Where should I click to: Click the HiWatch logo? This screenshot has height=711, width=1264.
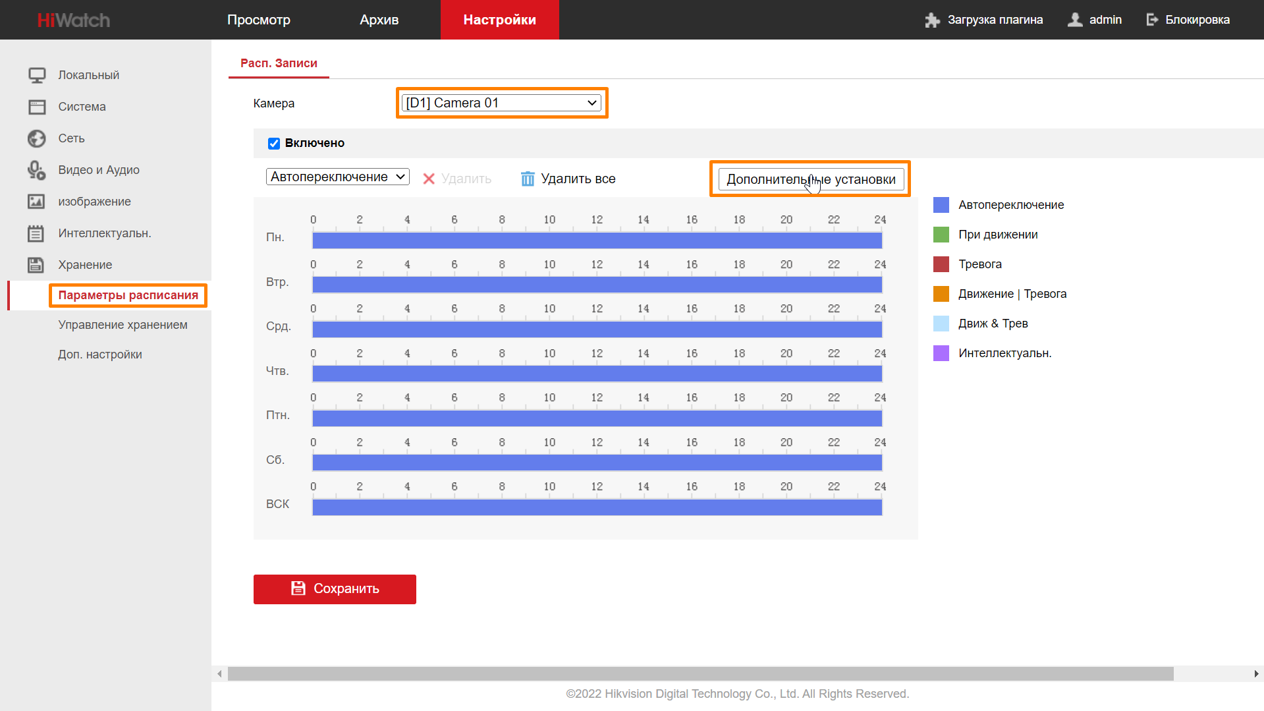(74, 20)
